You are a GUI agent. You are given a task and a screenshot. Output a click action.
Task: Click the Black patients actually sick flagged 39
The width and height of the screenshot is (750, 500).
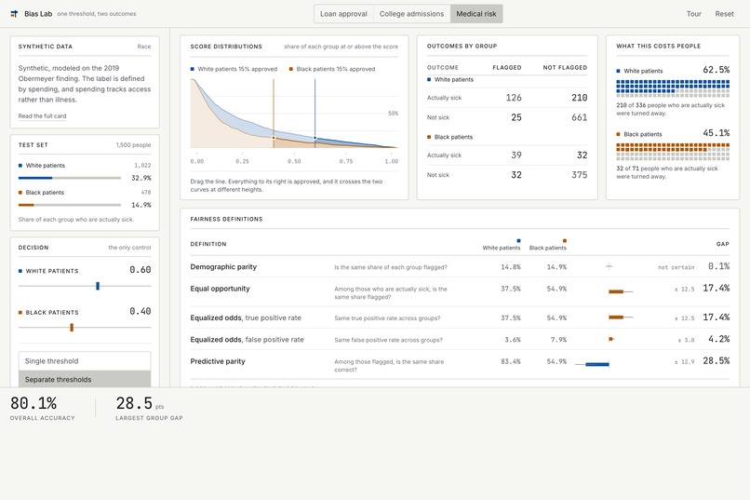click(x=516, y=155)
